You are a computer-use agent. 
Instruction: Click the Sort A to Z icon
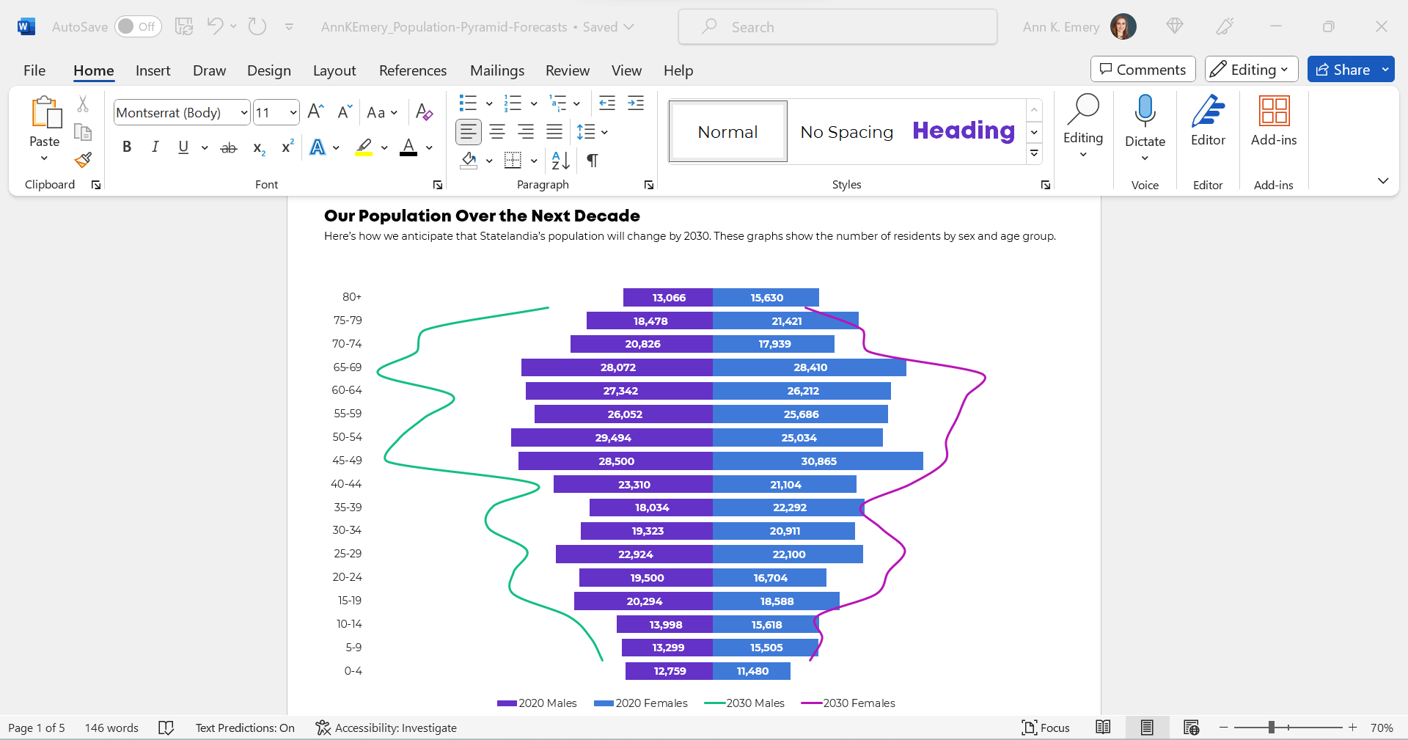(x=560, y=160)
